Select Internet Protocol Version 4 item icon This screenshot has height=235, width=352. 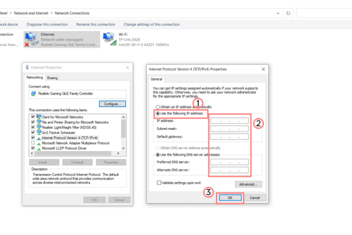pyautogui.click(x=39, y=139)
